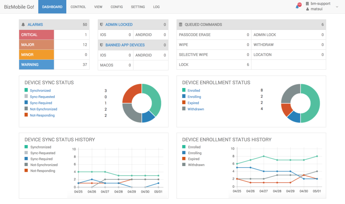Click the ADMIN LOCK queued command
Viewport: 345px width, 204px height.
click(288, 35)
